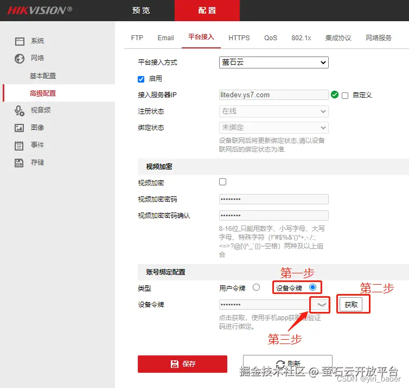Open the 平台接入方式 dropdown showing 萤石云

[273, 62]
